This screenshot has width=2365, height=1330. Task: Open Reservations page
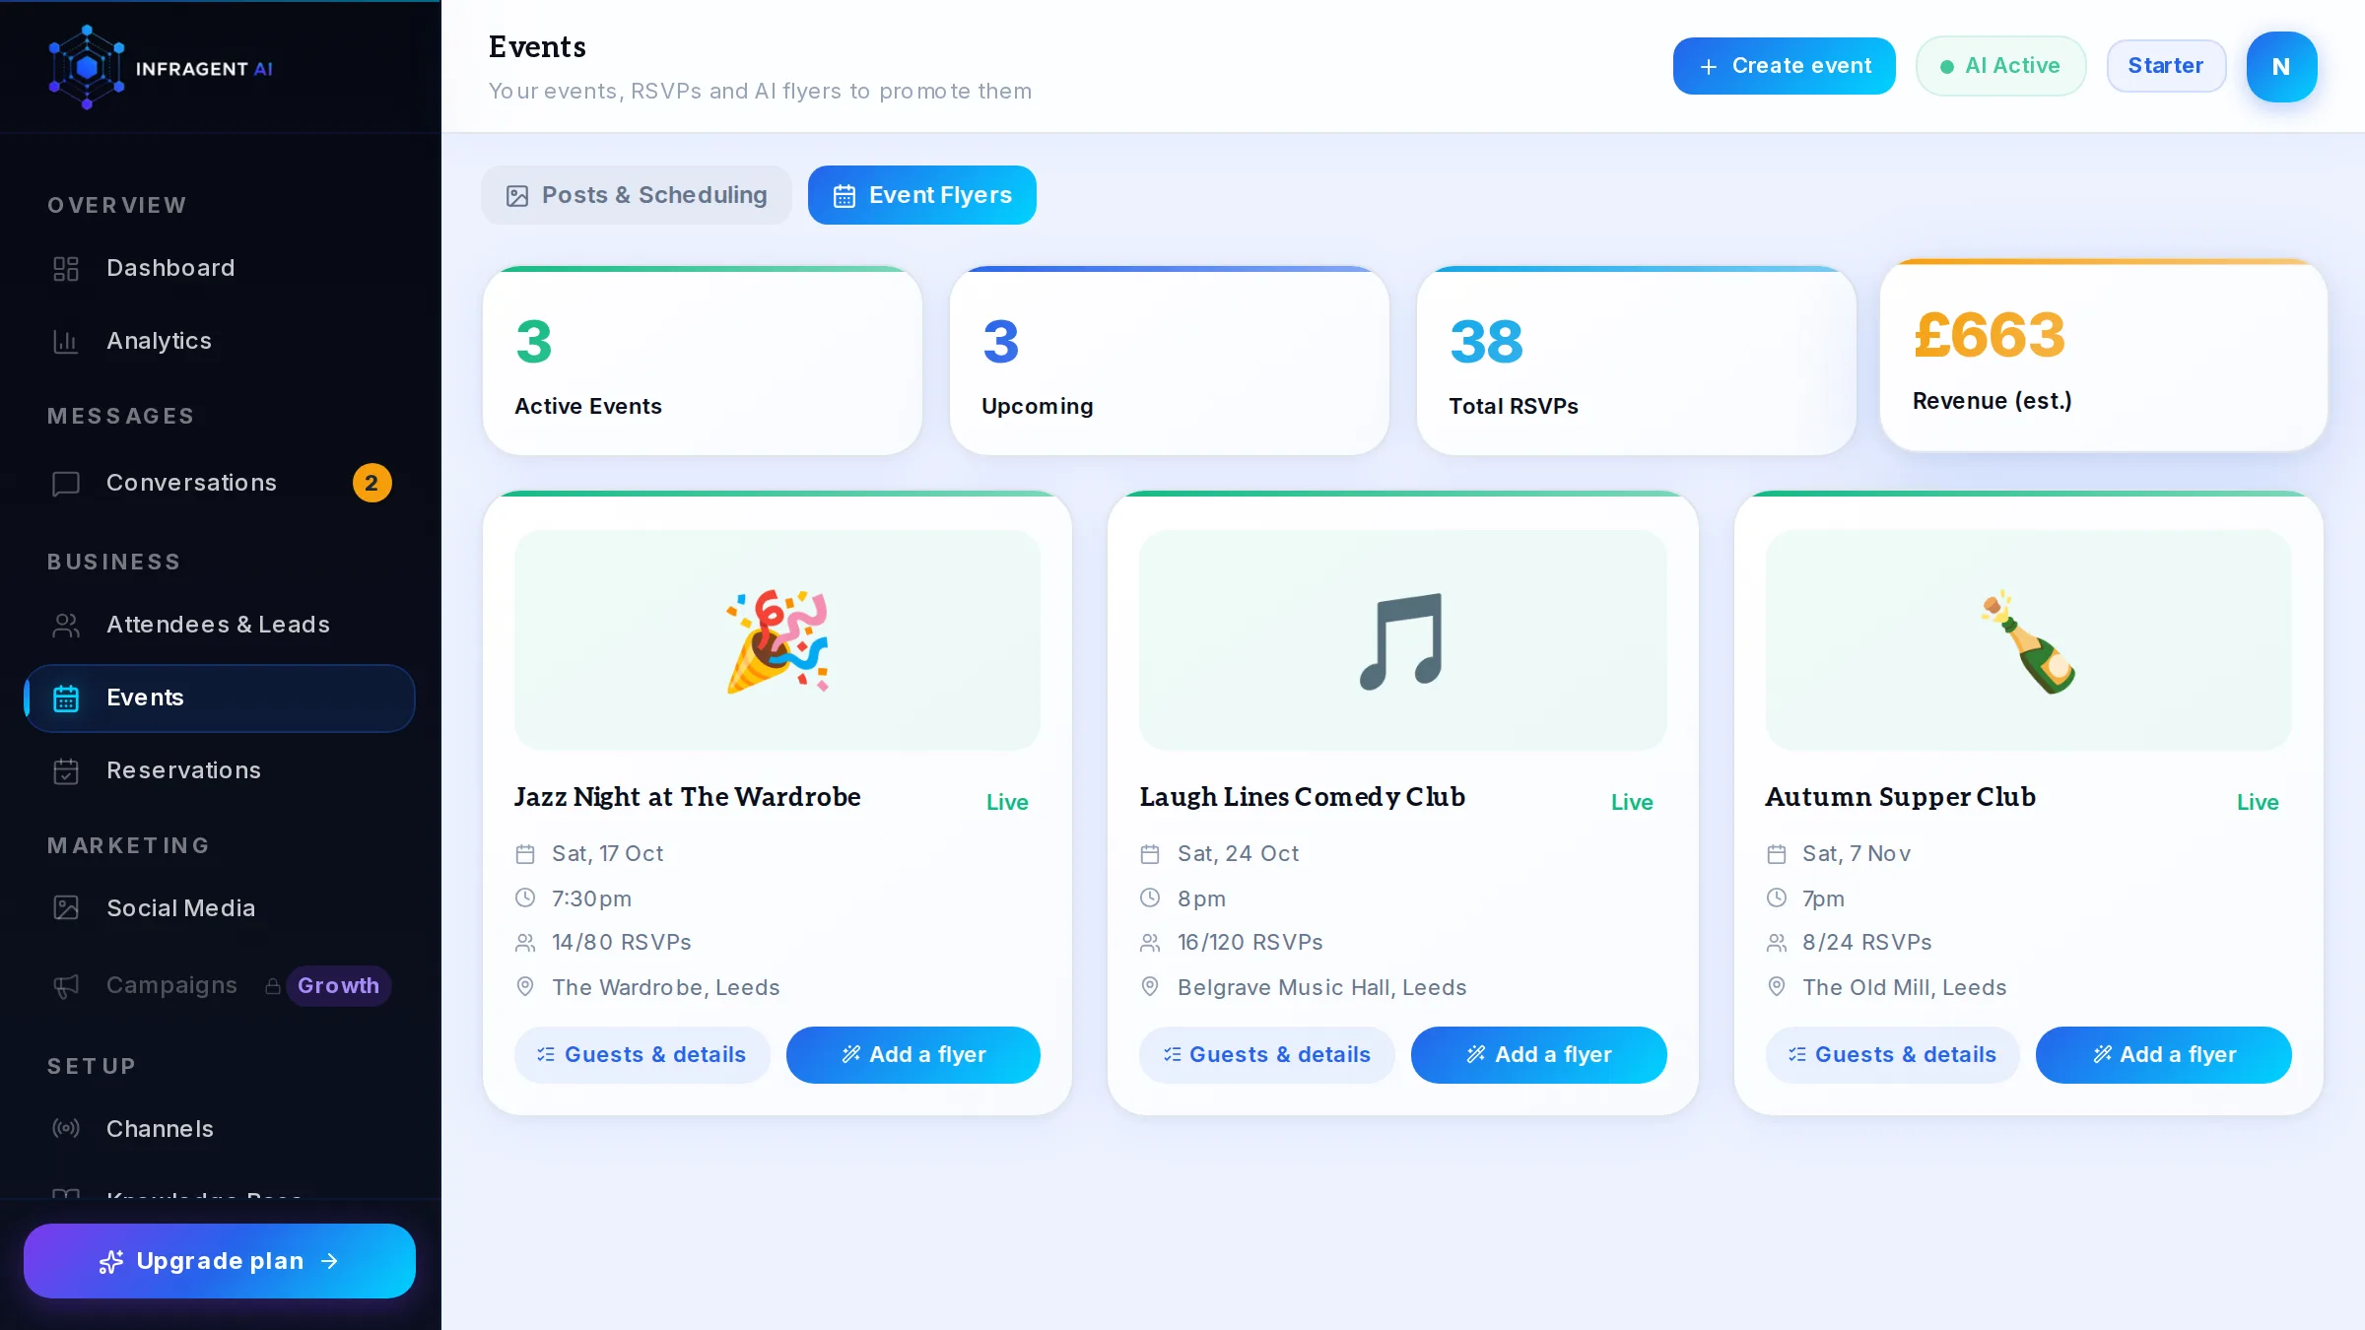(219, 770)
